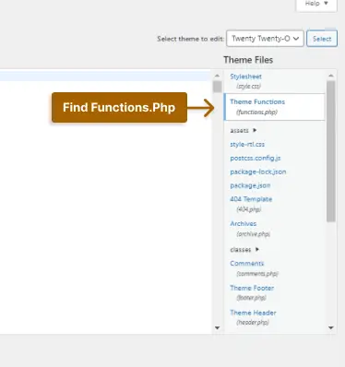Viewport: 345px width, 367px height.
Task: Open the Theme Footer file
Action: [x=252, y=292]
